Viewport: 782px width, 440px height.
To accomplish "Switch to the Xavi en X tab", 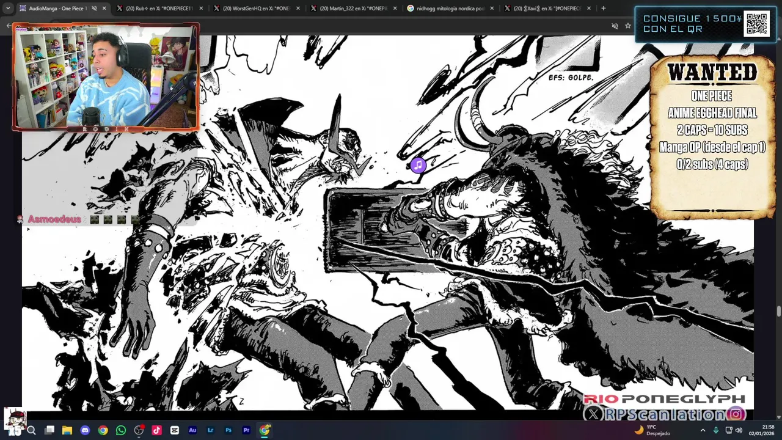I will [548, 9].
